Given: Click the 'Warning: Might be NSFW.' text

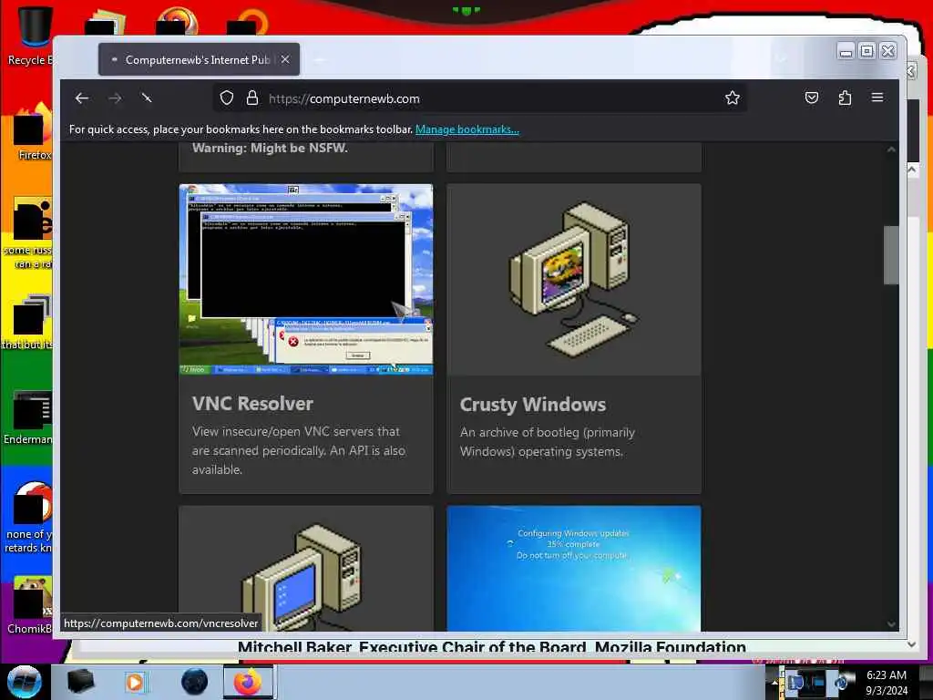Looking at the screenshot, I should click(270, 148).
